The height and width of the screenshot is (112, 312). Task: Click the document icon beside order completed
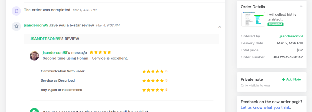[x=16, y=11]
